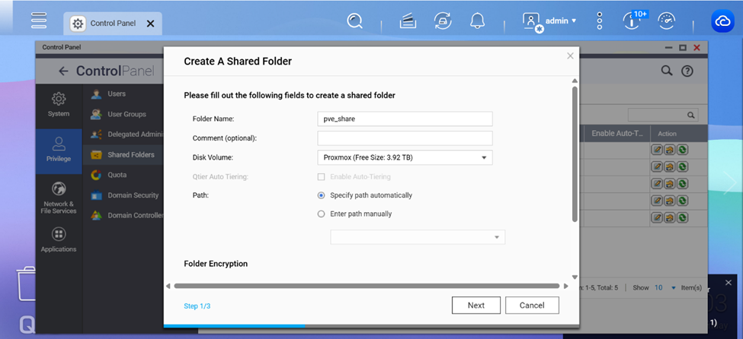Screen dimensions: 743x339
Task: Expand the Disk Volume dropdown
Action: point(483,158)
